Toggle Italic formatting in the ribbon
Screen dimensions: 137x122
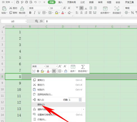(x=35, y=13)
